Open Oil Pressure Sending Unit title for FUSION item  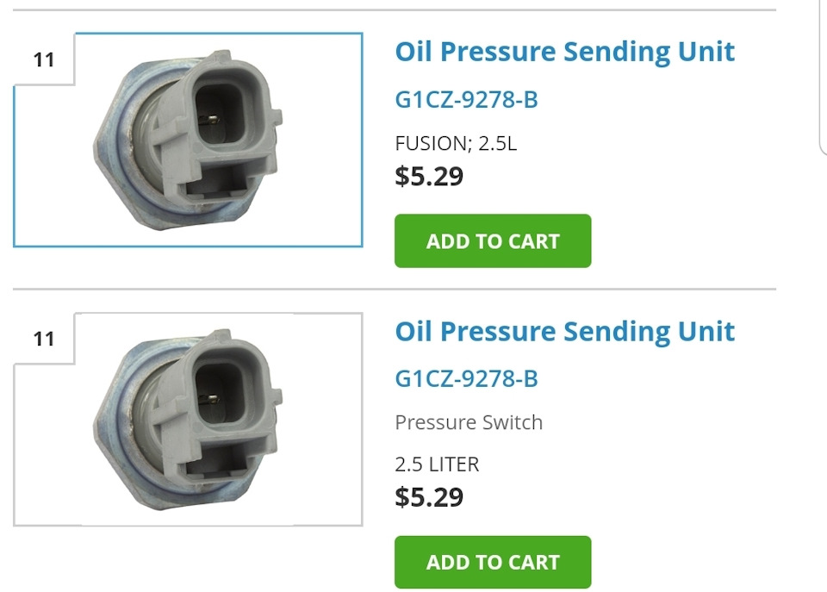pos(564,52)
